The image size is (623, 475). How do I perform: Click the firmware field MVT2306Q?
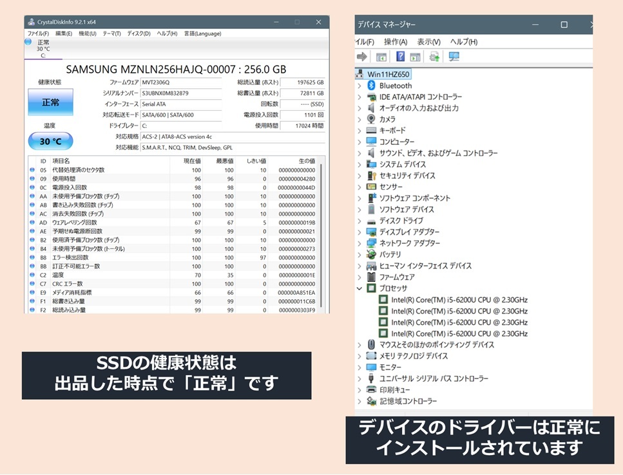click(181, 82)
